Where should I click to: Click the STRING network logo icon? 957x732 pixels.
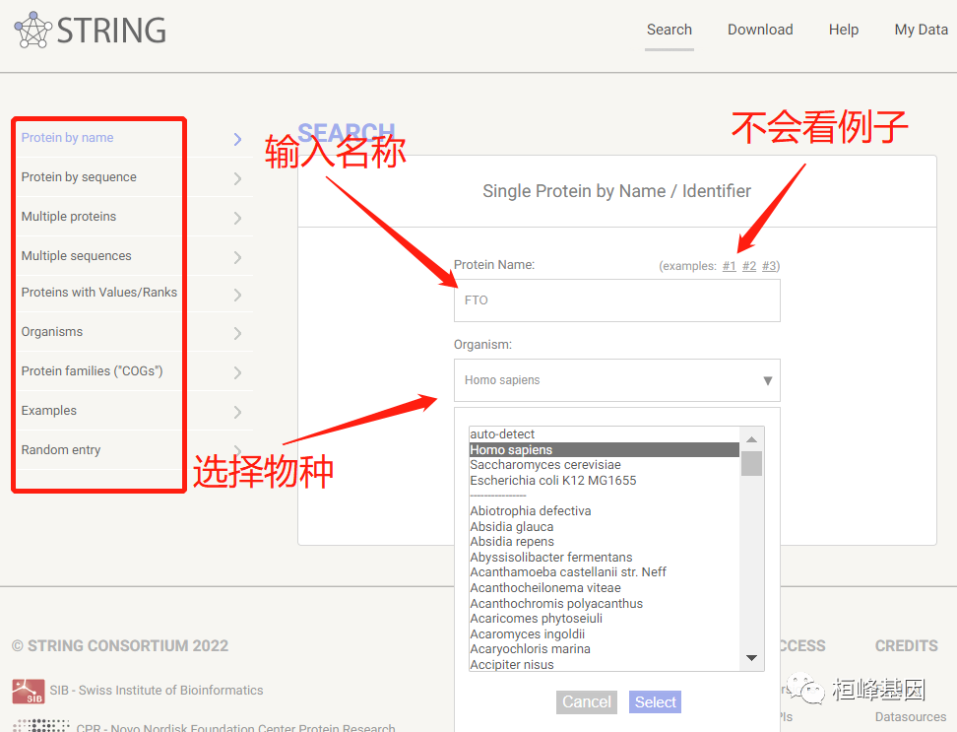[x=32, y=30]
